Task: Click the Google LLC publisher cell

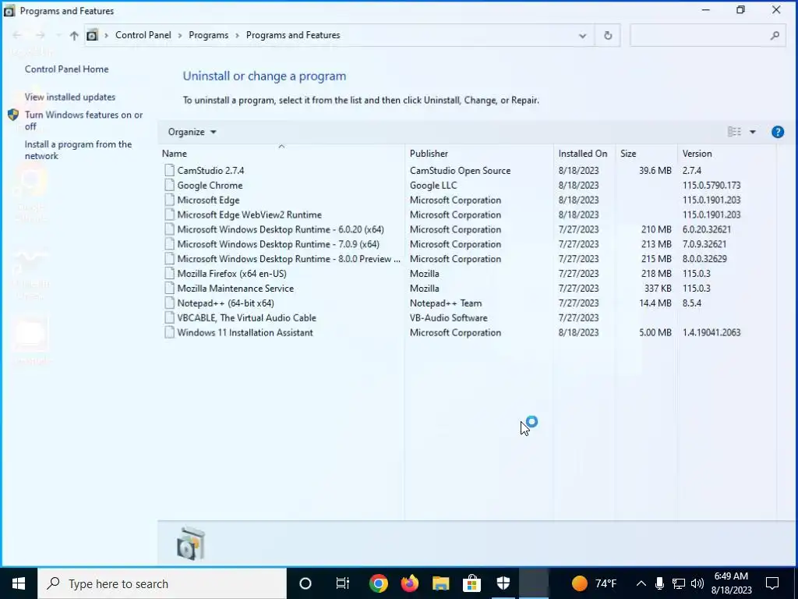Action: click(x=433, y=186)
